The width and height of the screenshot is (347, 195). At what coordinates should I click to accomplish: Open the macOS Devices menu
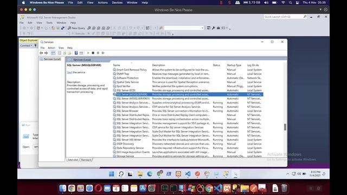(x=117, y=3)
